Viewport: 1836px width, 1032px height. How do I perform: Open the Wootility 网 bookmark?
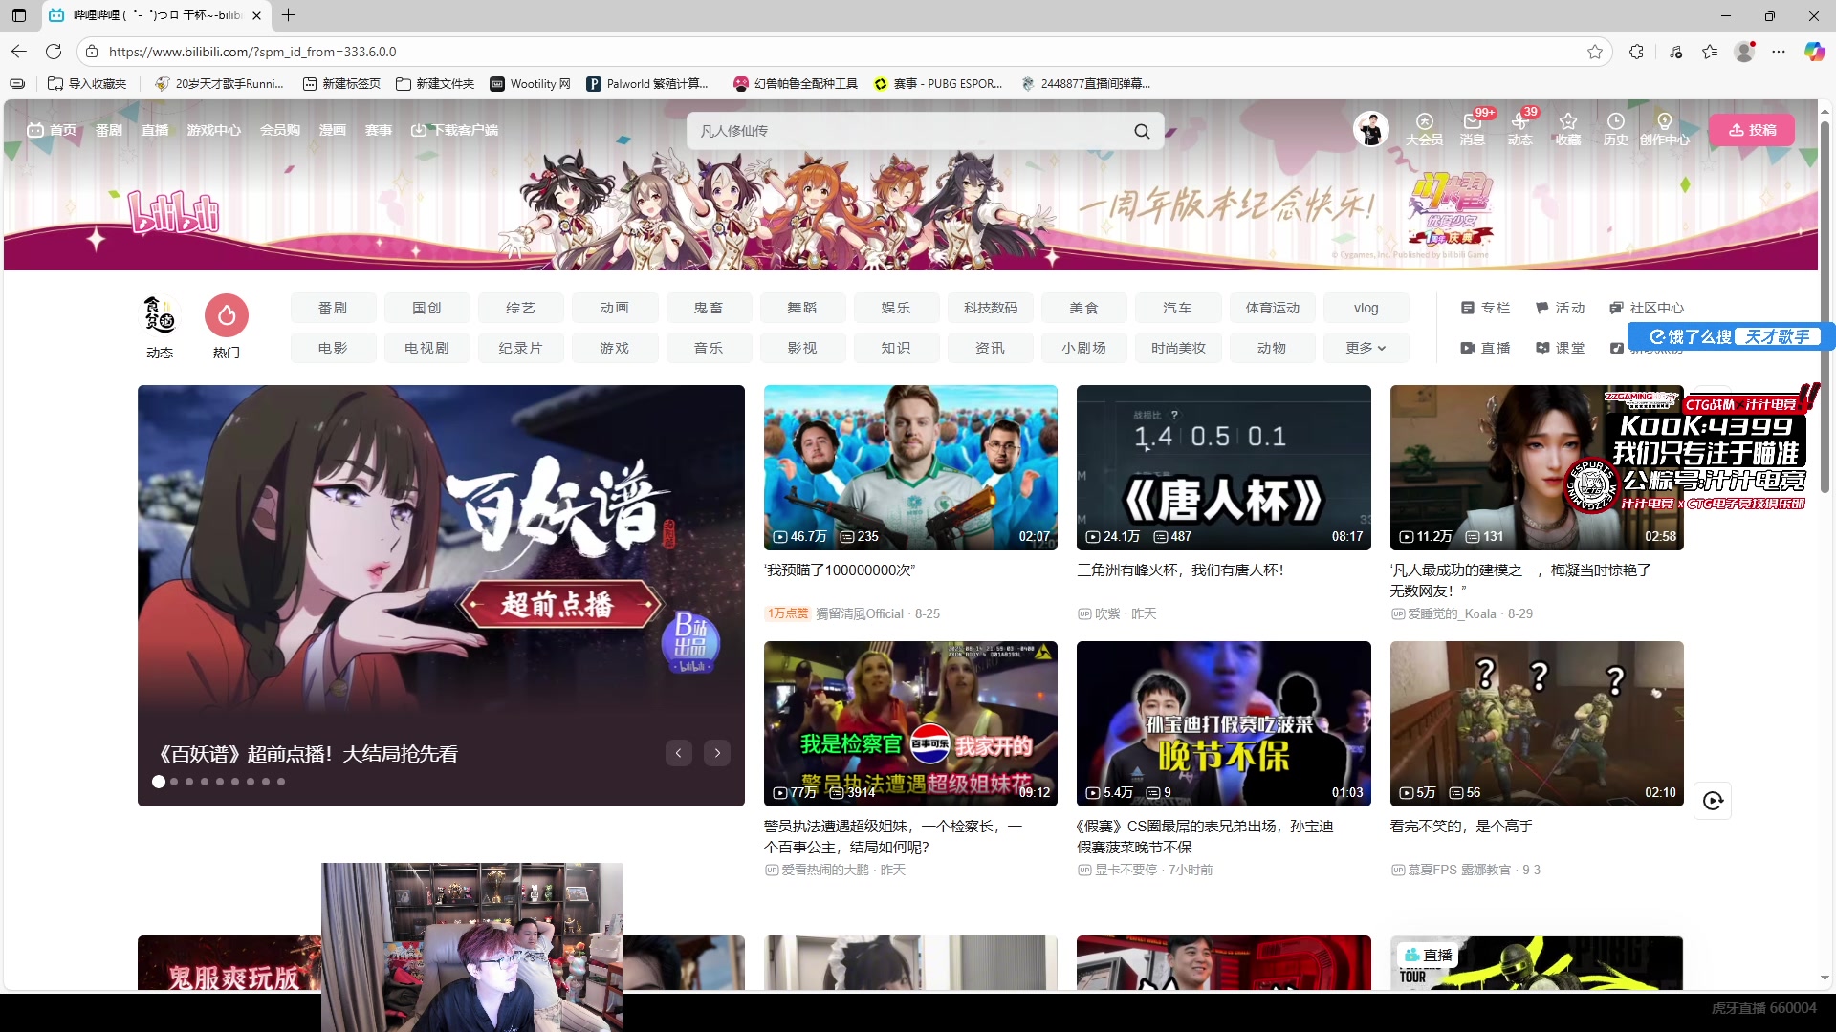[530, 84]
